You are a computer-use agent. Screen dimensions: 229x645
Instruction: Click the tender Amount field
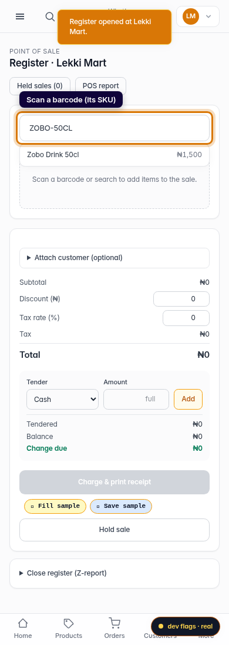tap(136, 400)
